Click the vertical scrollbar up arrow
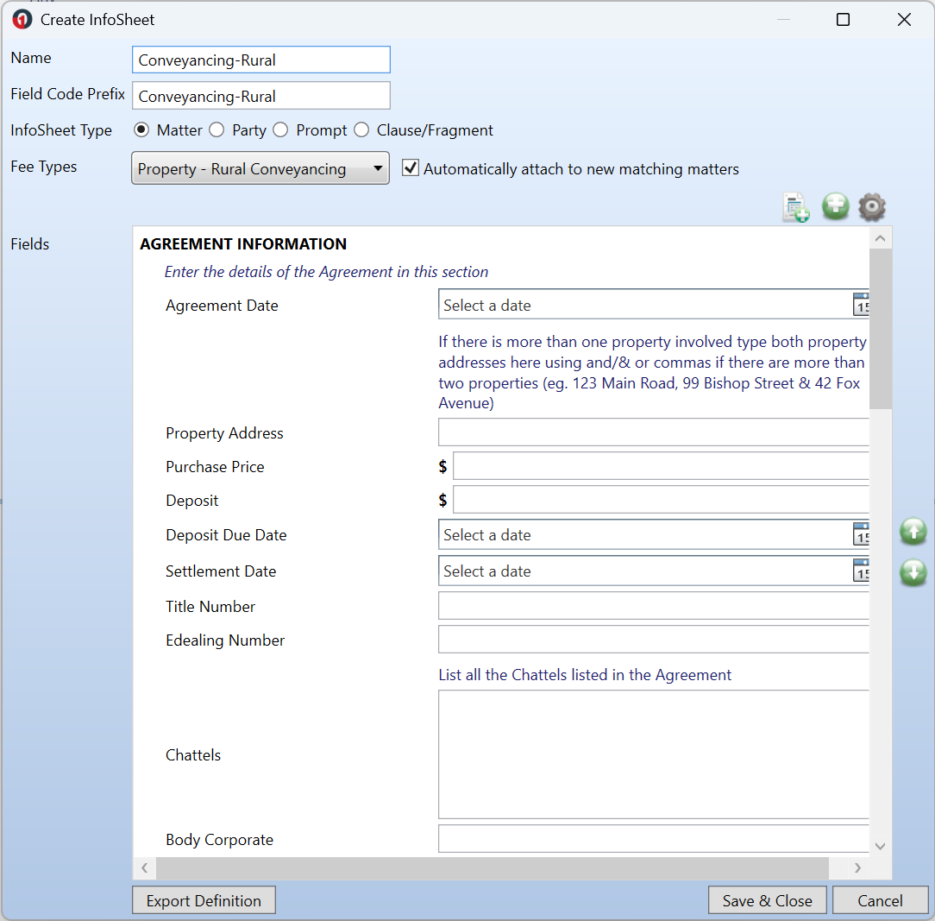The width and height of the screenshot is (935, 921). click(x=880, y=238)
